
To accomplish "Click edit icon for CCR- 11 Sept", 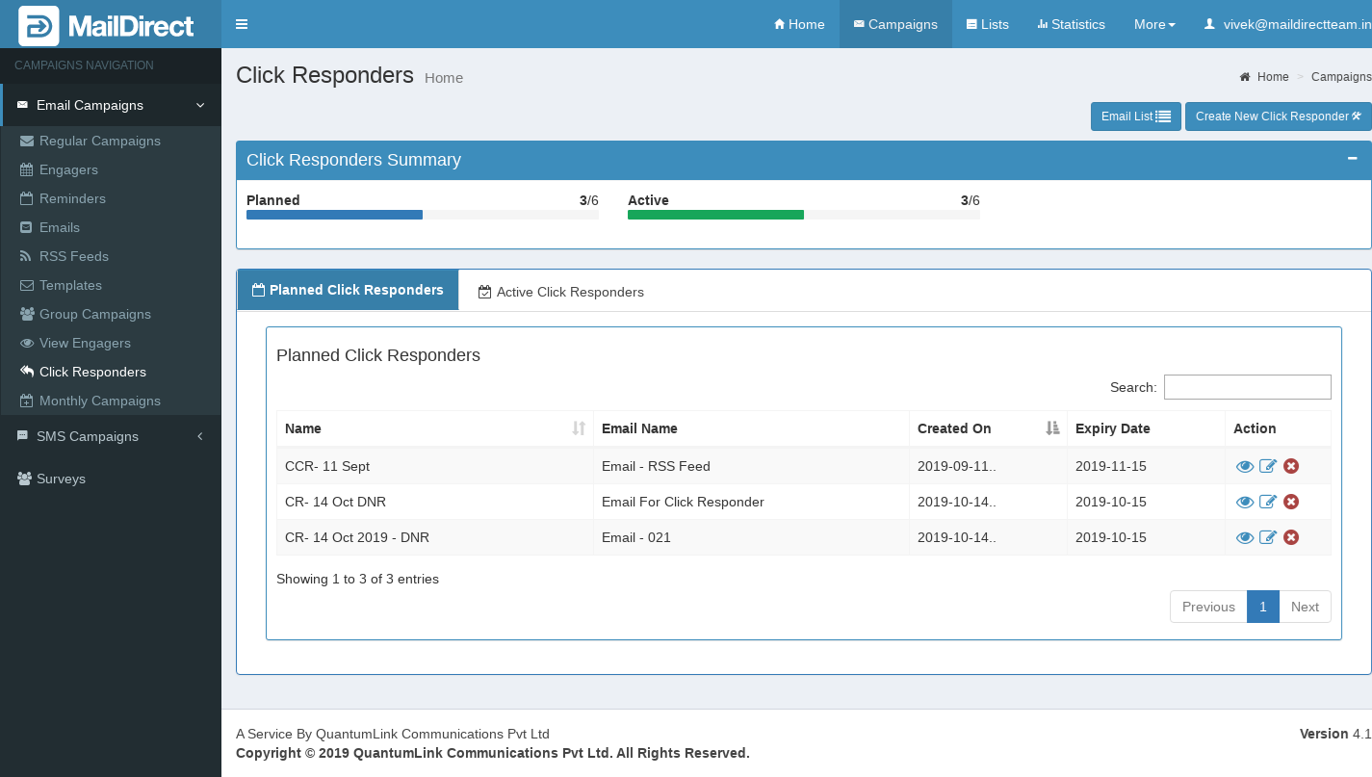I will [1268, 466].
